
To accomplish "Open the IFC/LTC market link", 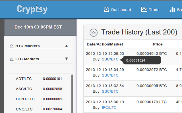I will [109, 108].
